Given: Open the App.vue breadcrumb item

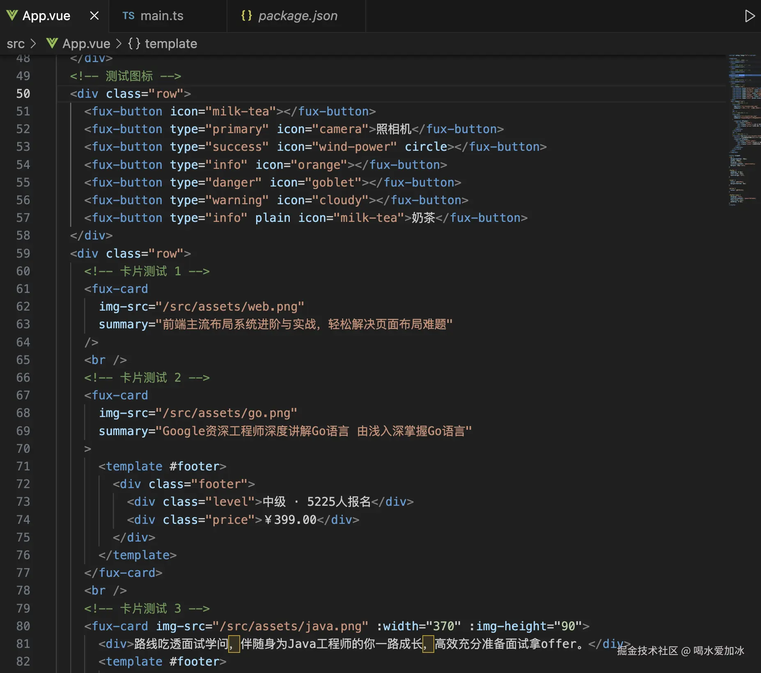Looking at the screenshot, I should pyautogui.click(x=86, y=44).
